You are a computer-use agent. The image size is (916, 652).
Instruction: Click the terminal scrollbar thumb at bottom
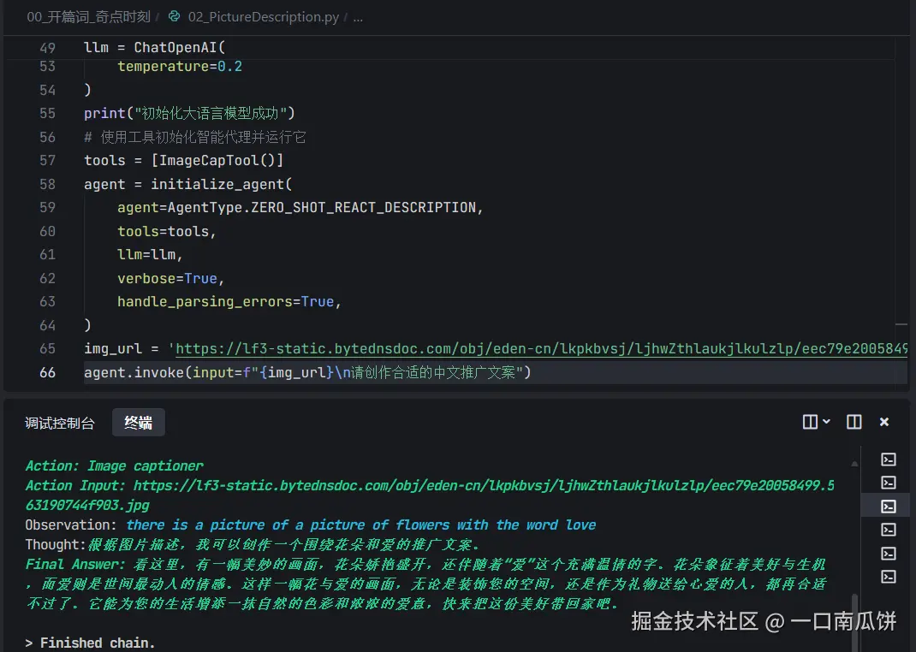[854, 622]
